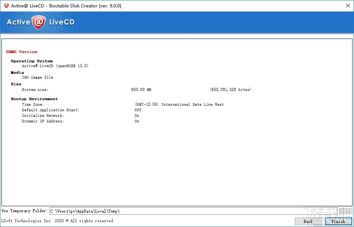354x227 pixels.
Task: Edit the Use Temporary Folder path field
Action: pos(193,211)
